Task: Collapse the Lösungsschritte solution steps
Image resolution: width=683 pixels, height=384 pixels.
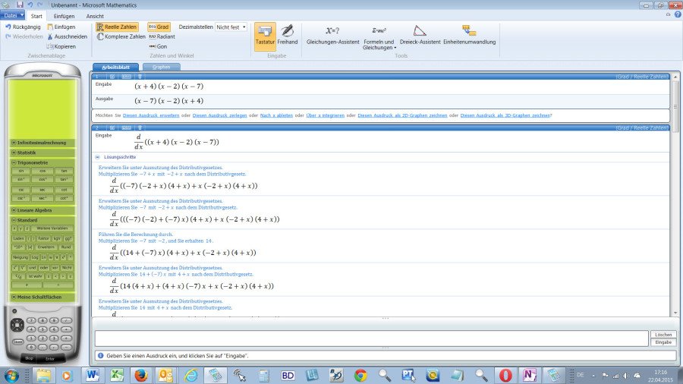Action: click(x=97, y=156)
